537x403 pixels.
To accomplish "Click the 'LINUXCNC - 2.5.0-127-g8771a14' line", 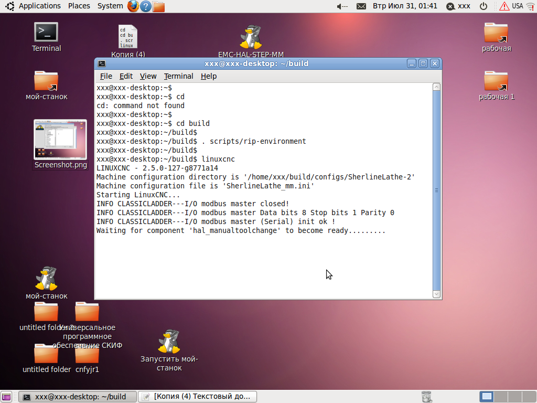I will (x=157, y=168).
